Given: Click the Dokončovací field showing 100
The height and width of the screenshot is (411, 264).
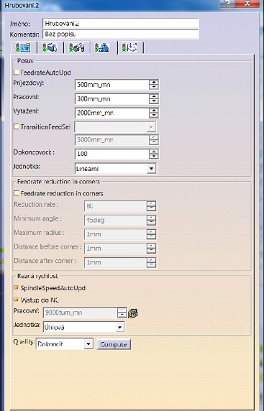Looking at the screenshot, I should [112, 154].
